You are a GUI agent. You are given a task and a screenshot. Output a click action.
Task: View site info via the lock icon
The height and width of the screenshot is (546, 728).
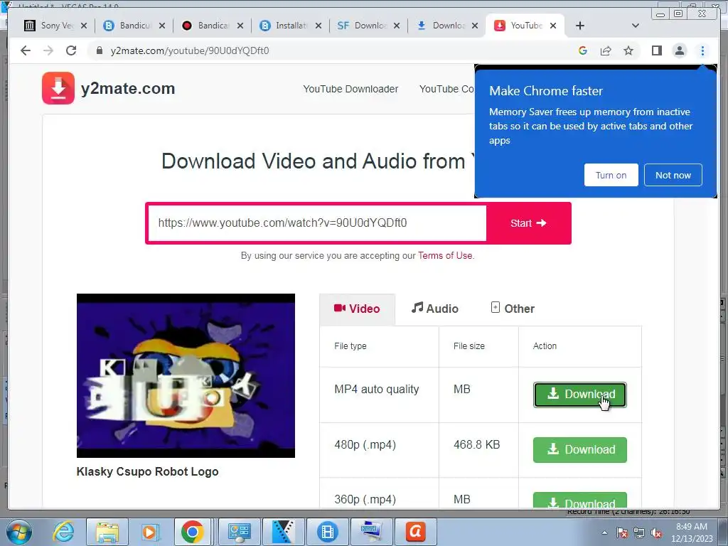[100, 50]
